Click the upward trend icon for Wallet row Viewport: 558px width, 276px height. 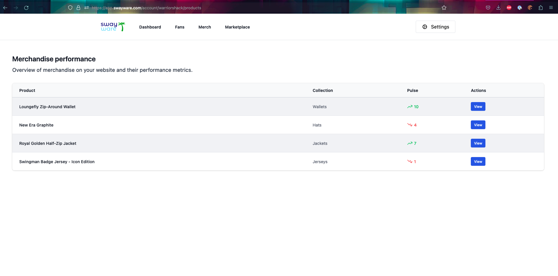pyautogui.click(x=410, y=107)
